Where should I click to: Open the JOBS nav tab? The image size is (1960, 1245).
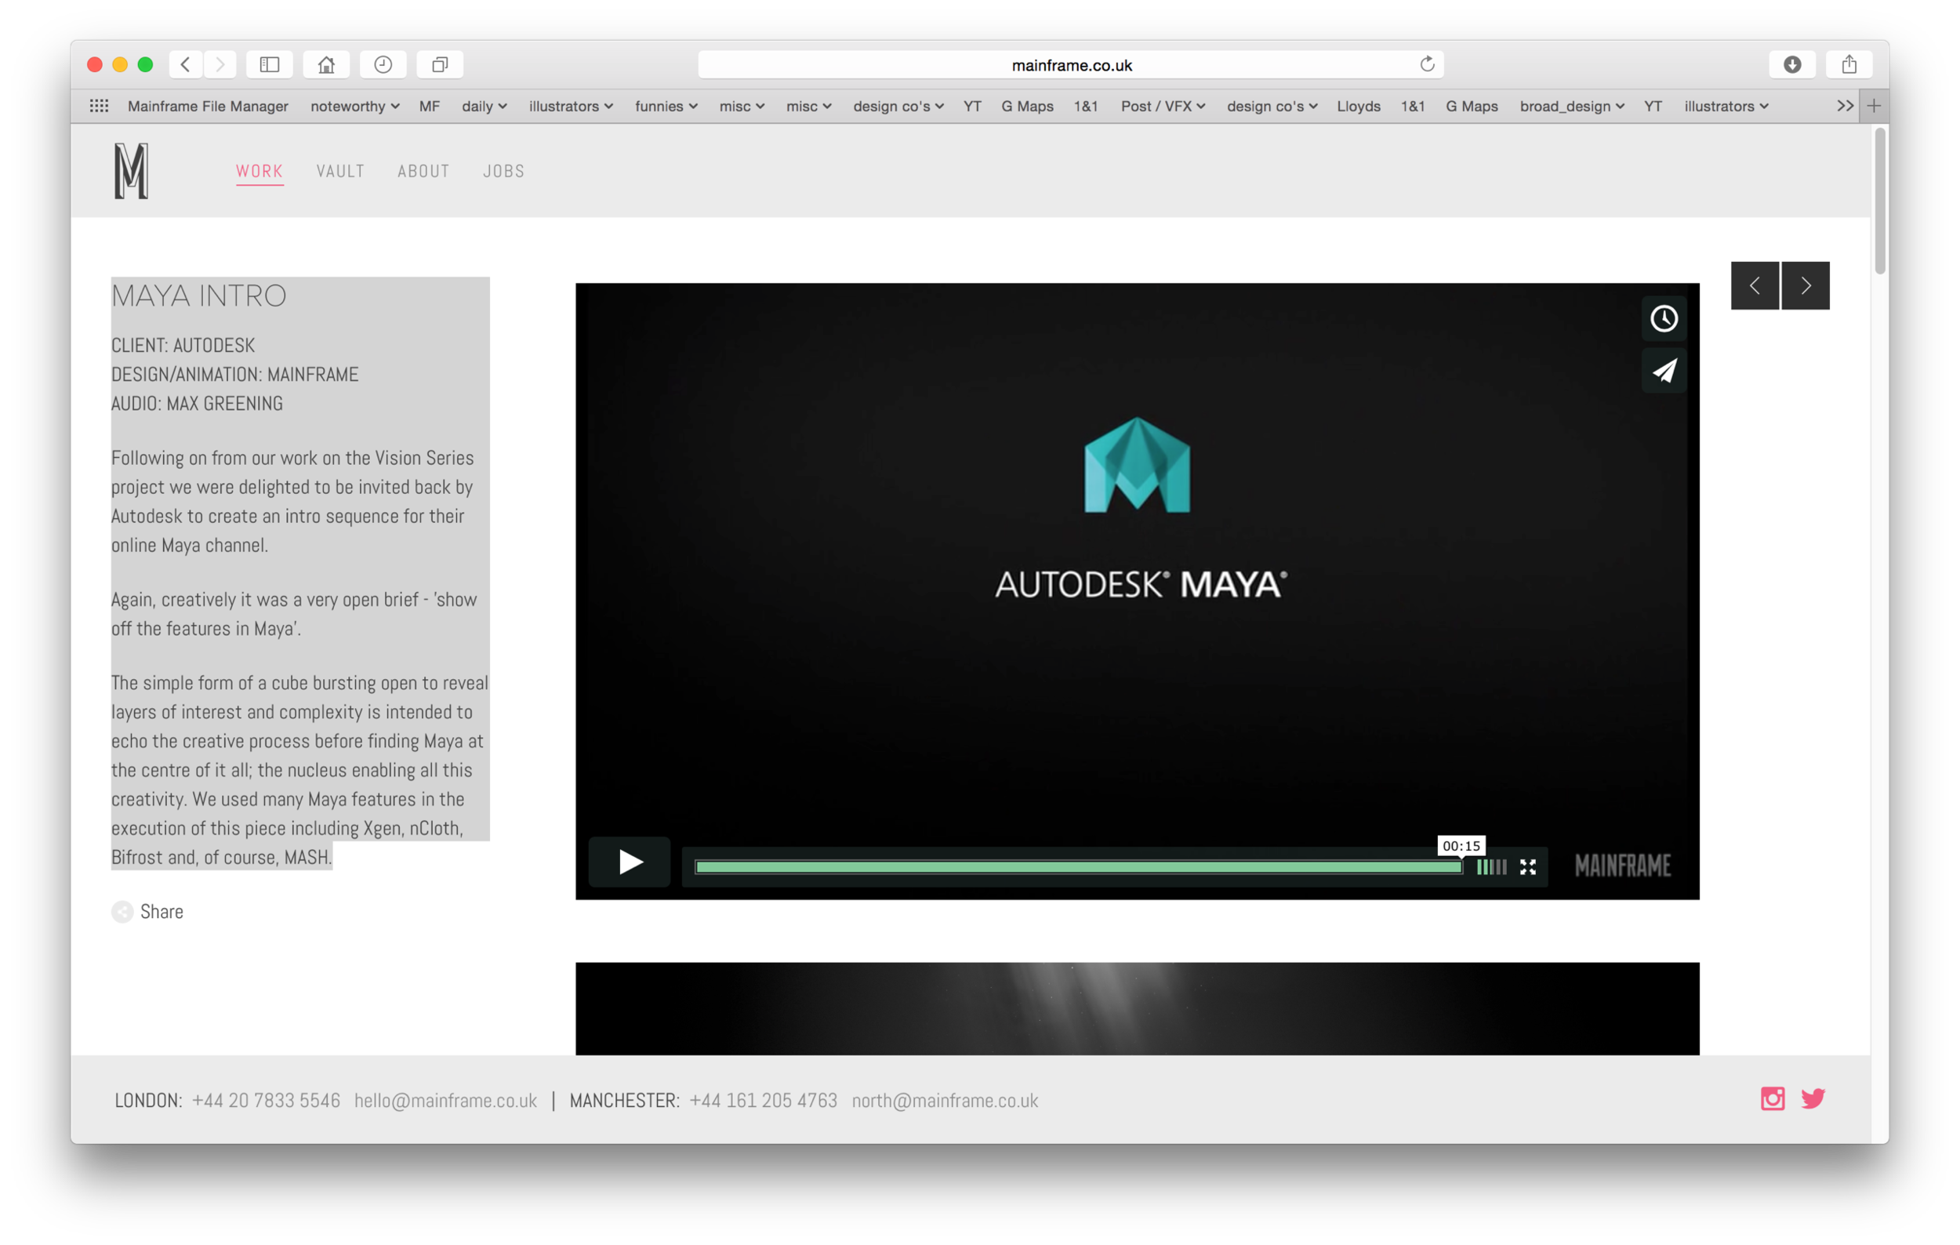coord(504,171)
